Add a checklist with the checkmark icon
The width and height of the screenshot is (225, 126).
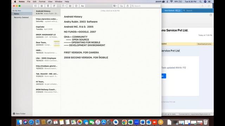tap(76, 6)
